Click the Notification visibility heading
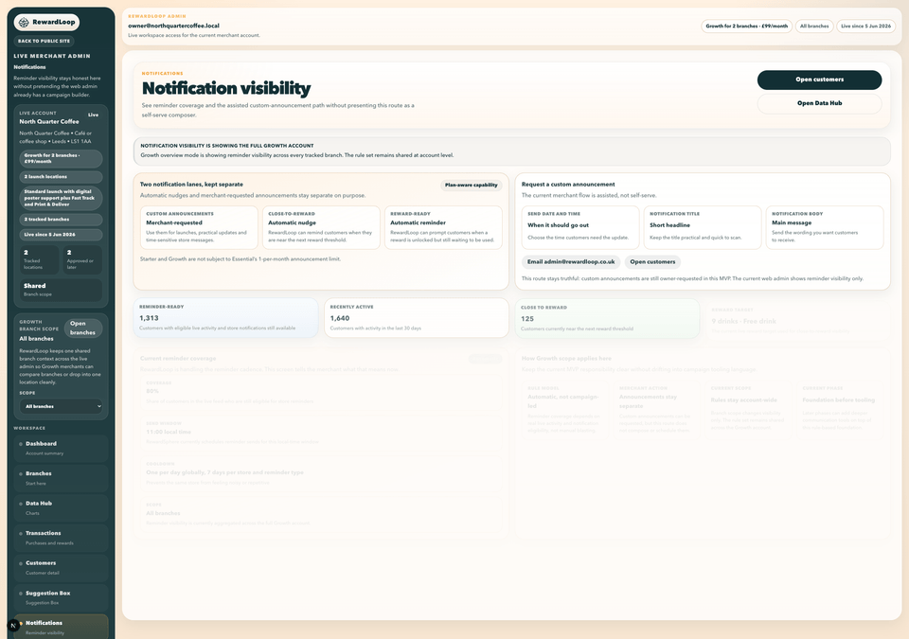This screenshot has height=639, width=909. pos(226,88)
